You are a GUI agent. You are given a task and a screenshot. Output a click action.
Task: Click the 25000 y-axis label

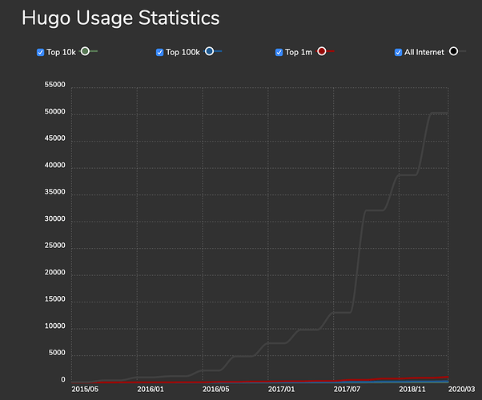(x=55, y=246)
